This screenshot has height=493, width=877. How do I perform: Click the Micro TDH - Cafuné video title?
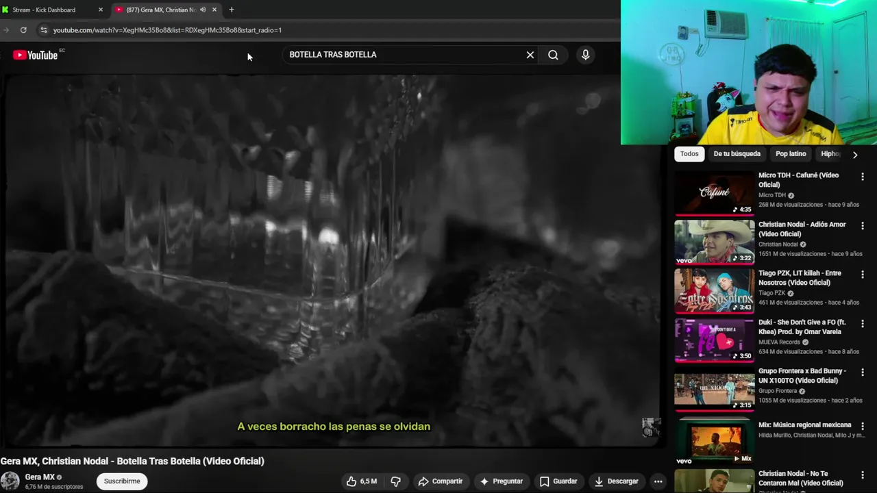798,180
